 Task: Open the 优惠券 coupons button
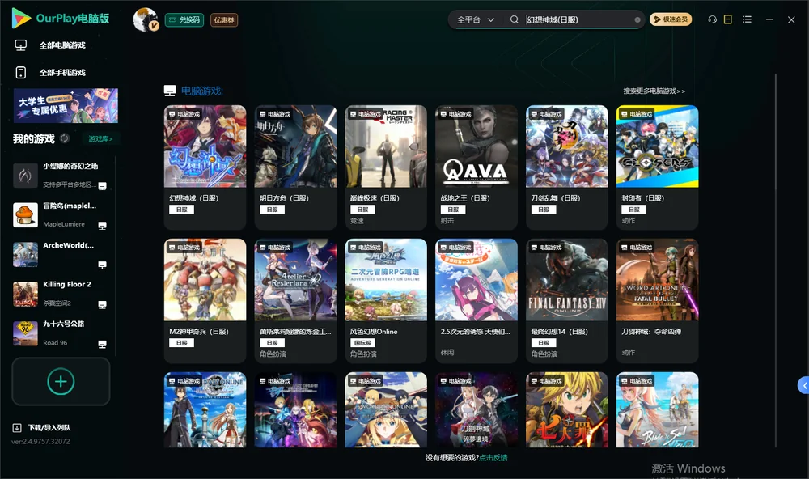224,20
